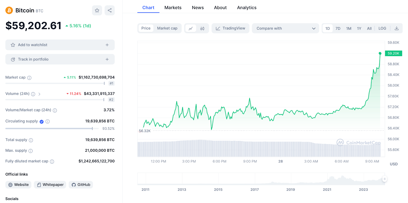Click the Max. supply info icon
This screenshot has height=203, width=408.
31,151
